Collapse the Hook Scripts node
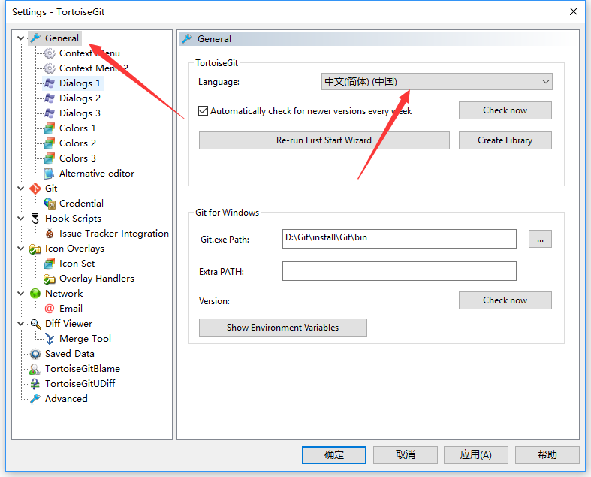Screen dimensions: 591x477 click(20, 219)
